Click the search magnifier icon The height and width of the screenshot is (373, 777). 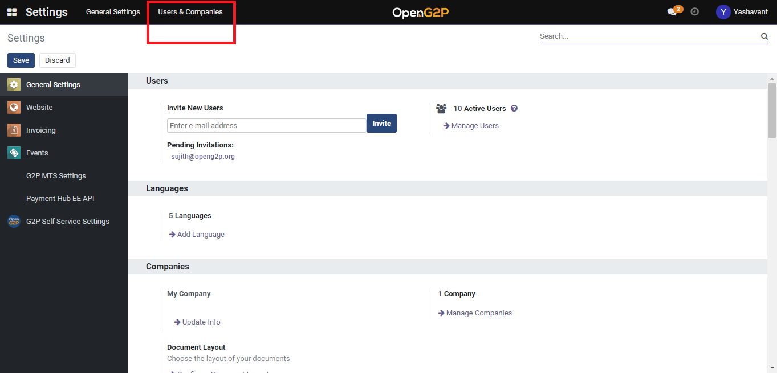764,36
